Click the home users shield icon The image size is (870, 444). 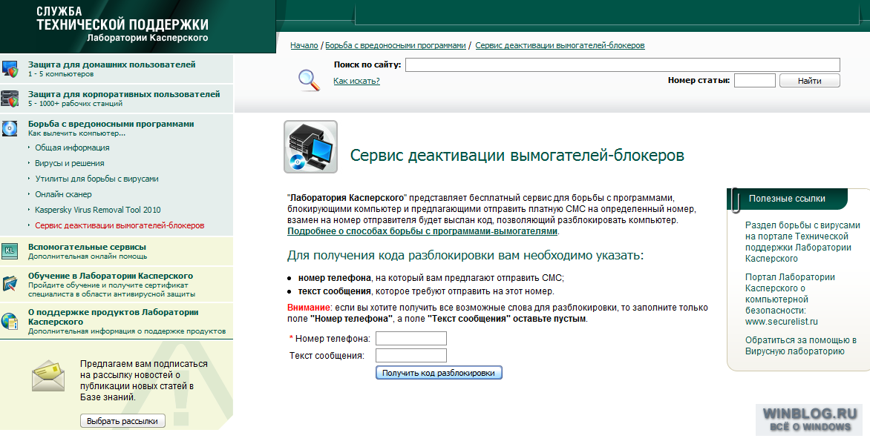[10, 69]
